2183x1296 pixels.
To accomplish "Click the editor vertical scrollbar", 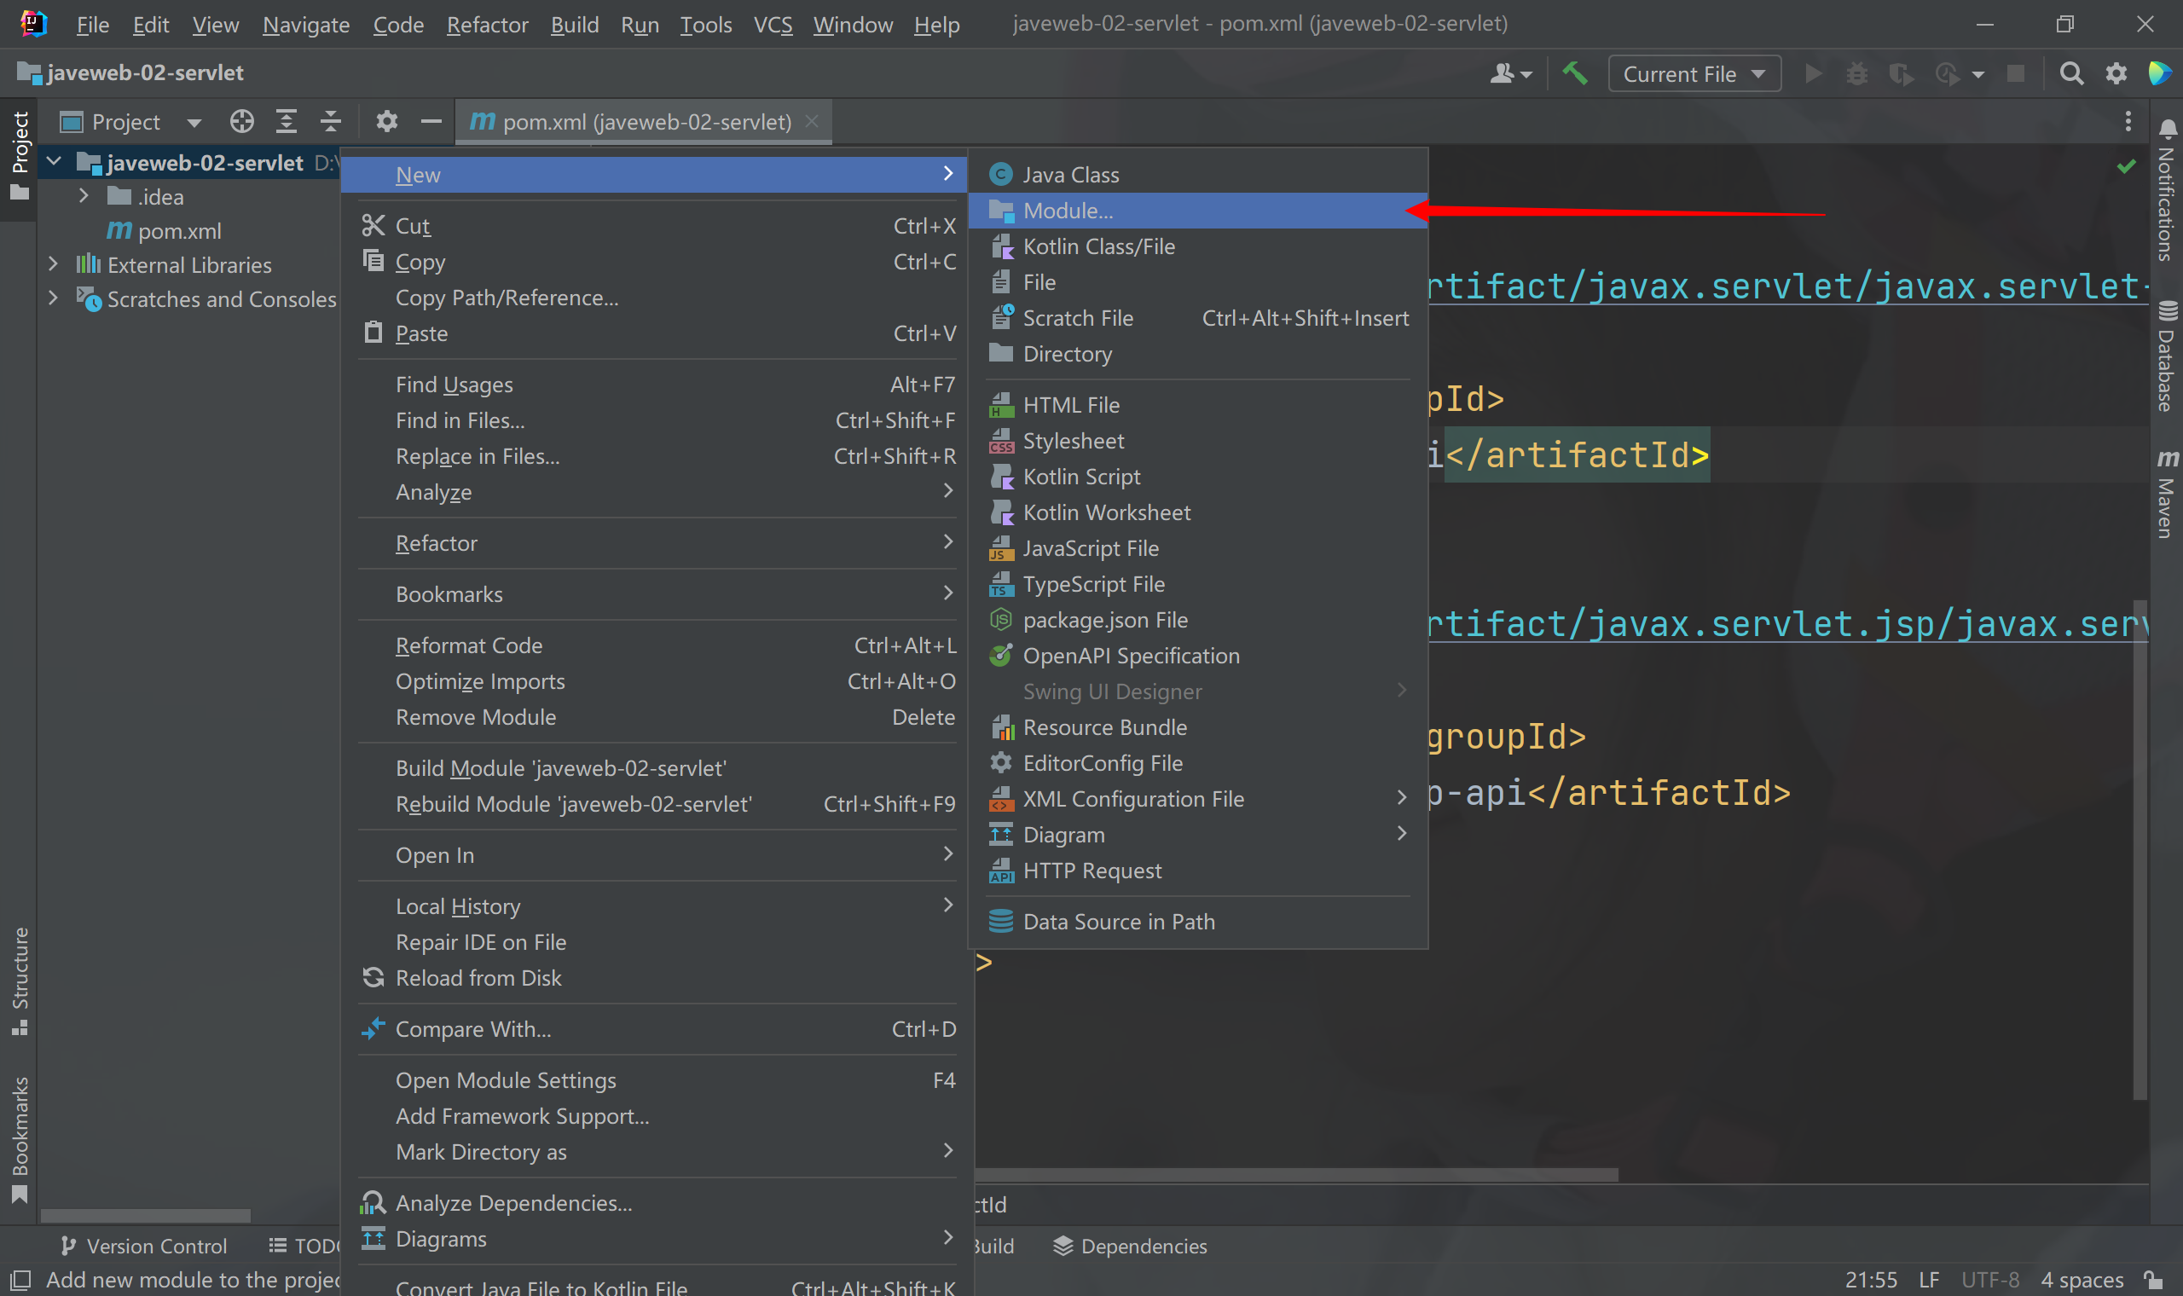I will click(2140, 849).
